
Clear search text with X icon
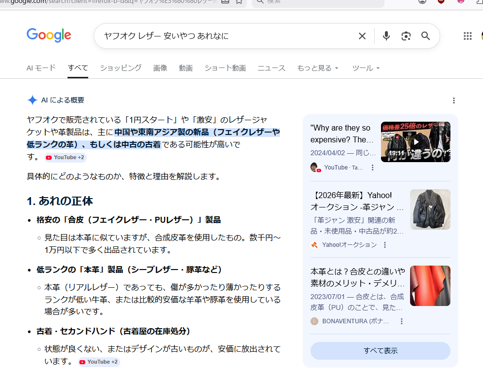click(x=362, y=36)
